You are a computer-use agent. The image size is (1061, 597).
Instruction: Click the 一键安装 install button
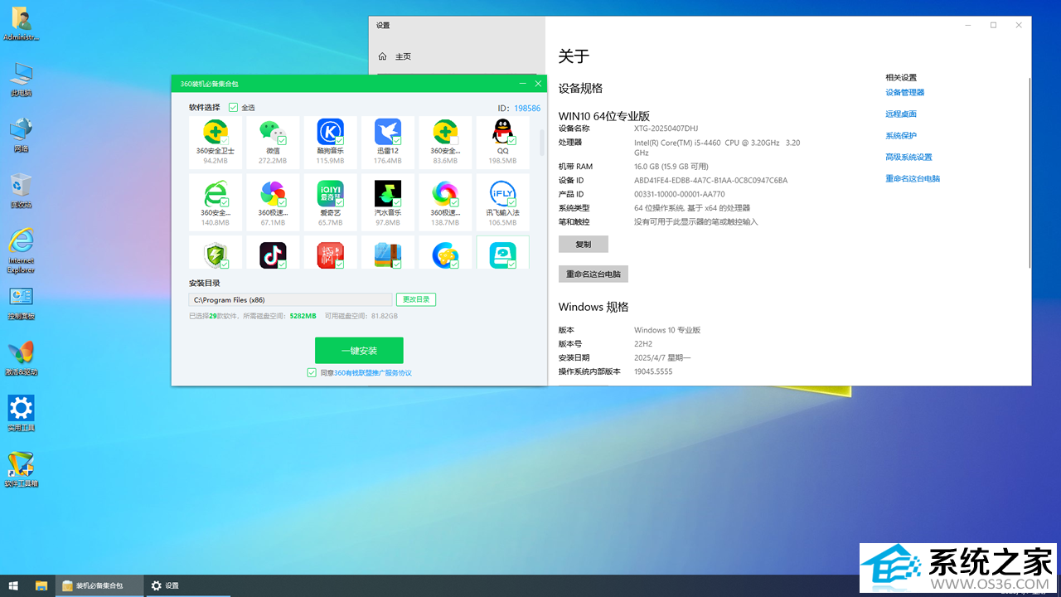coord(359,350)
